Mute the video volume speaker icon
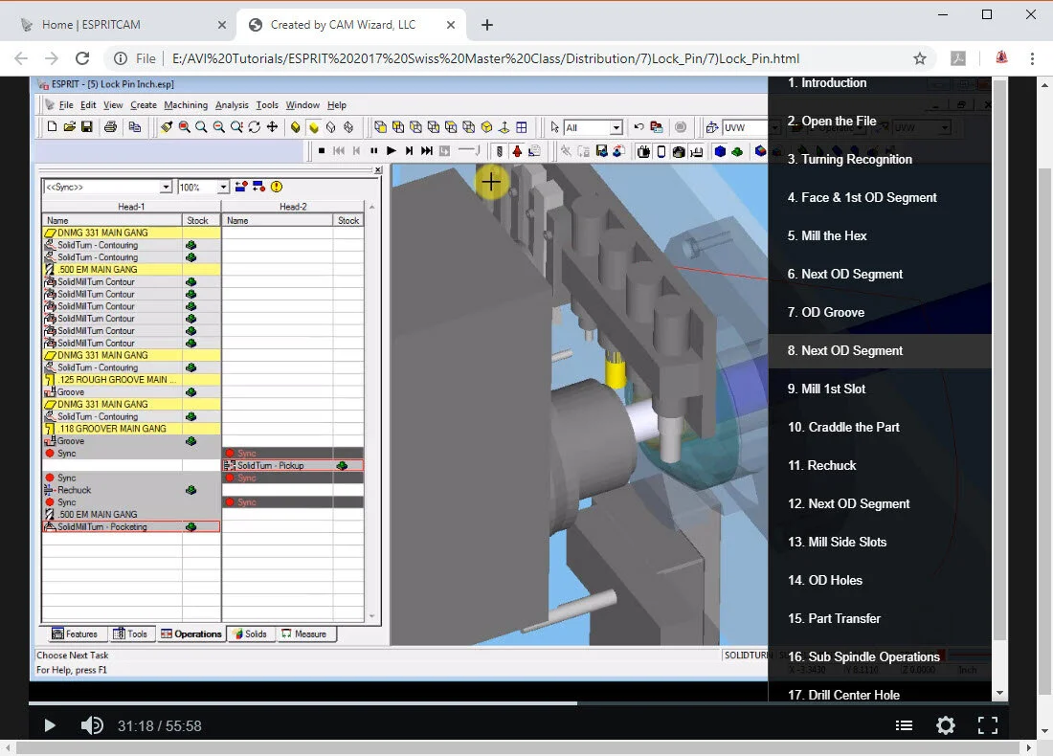 click(92, 725)
